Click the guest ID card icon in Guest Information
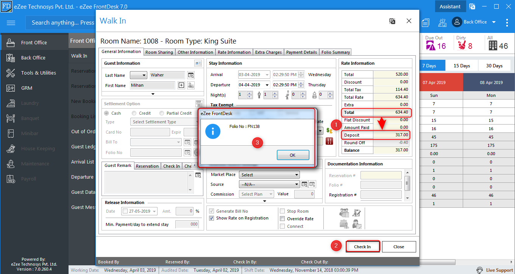The width and height of the screenshot is (515, 274). click(x=198, y=63)
